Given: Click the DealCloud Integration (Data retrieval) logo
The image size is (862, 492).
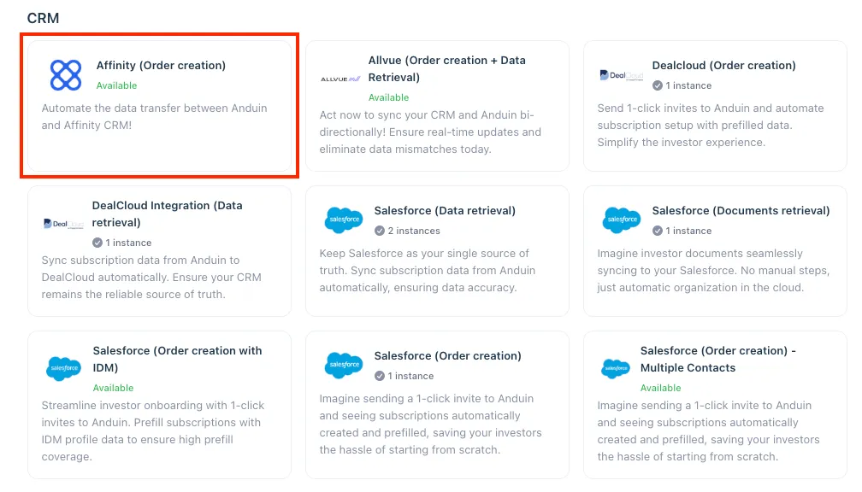Looking at the screenshot, I should (x=63, y=224).
